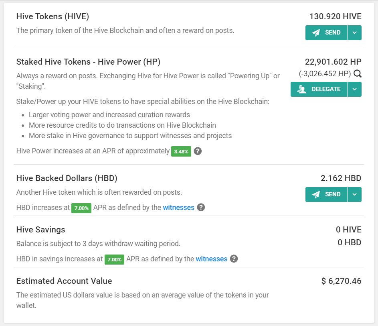The width and height of the screenshot is (378, 326).
Task: Click the 7.00% badge in Hive Savings
Action: click(114, 260)
